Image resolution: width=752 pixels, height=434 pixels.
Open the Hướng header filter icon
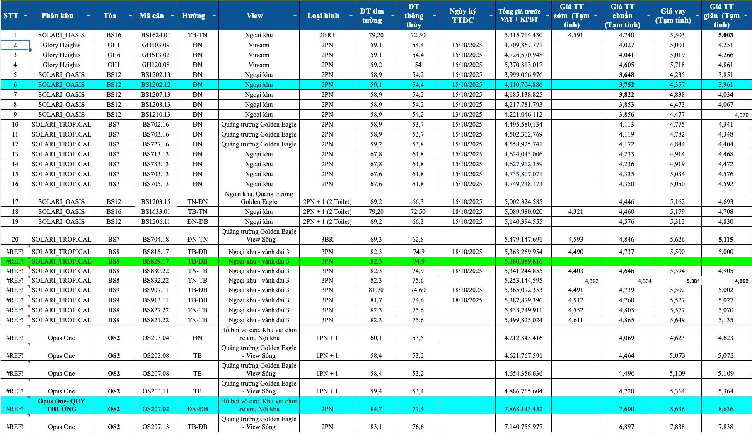pyautogui.click(x=214, y=16)
